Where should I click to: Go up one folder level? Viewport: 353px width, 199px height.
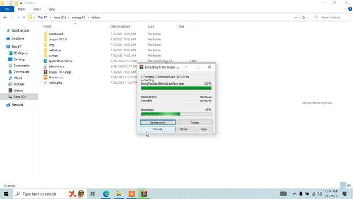click(24, 17)
